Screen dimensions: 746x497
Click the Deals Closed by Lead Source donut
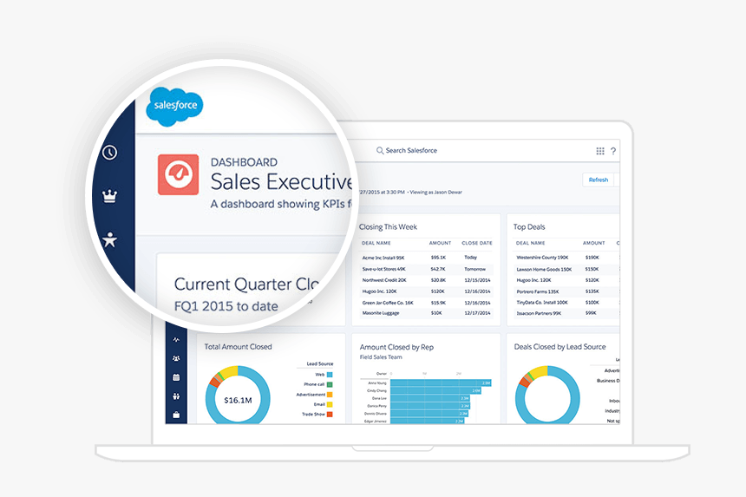547,395
